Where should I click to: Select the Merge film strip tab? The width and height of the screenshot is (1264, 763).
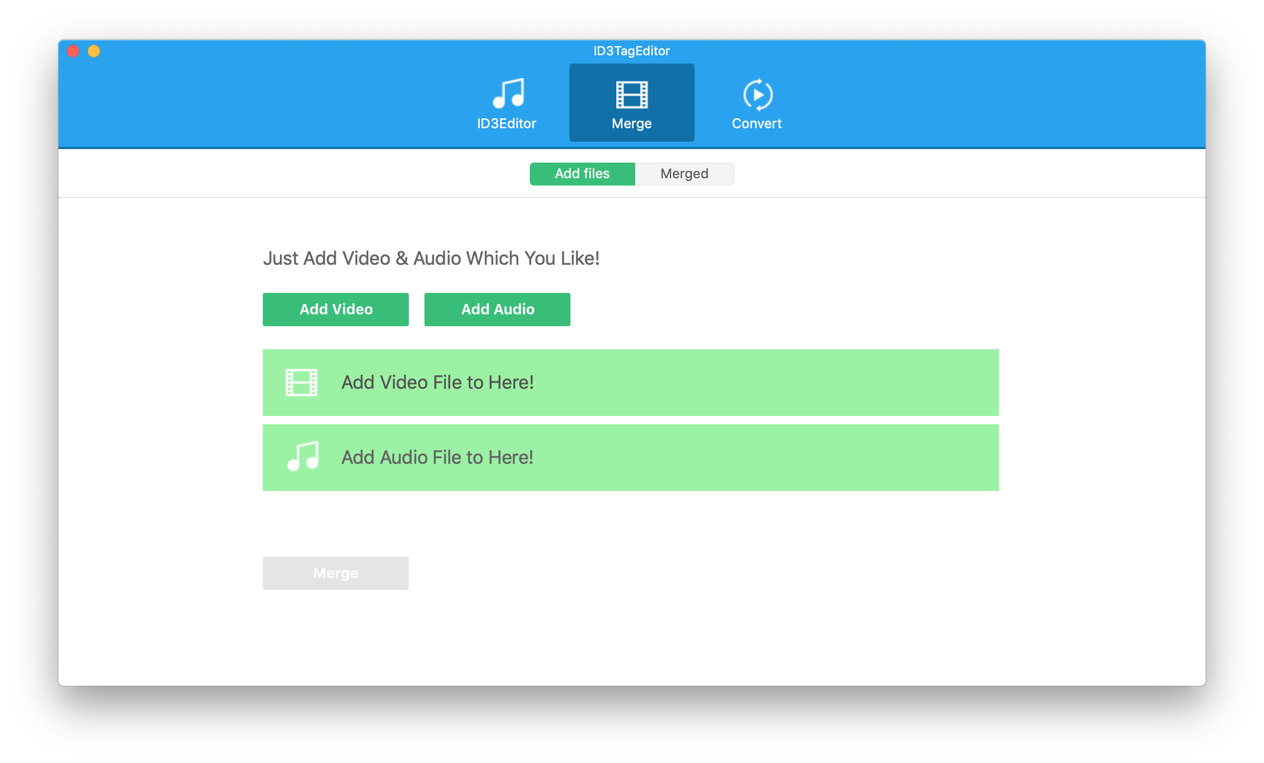631,103
